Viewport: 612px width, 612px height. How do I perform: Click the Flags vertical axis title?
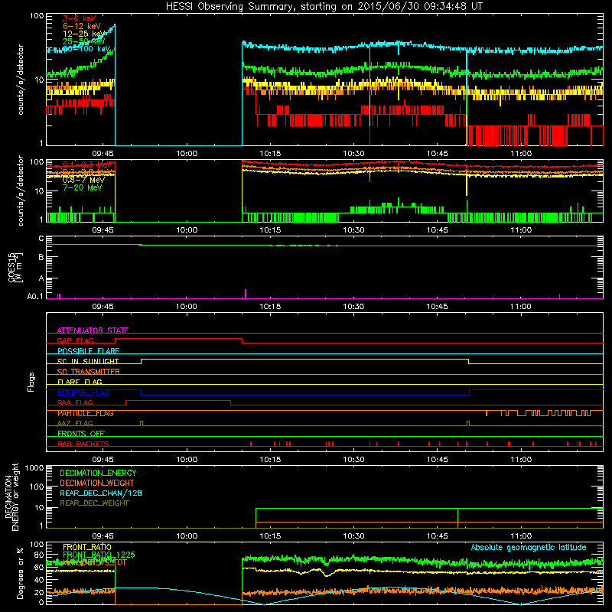(31, 382)
